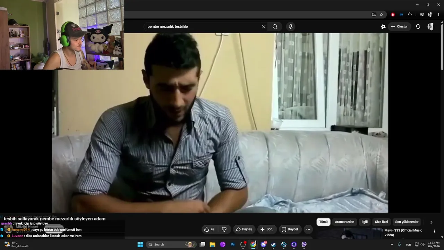Open the media controls playlist icon
The width and height of the screenshot is (444, 250).
(422, 15)
